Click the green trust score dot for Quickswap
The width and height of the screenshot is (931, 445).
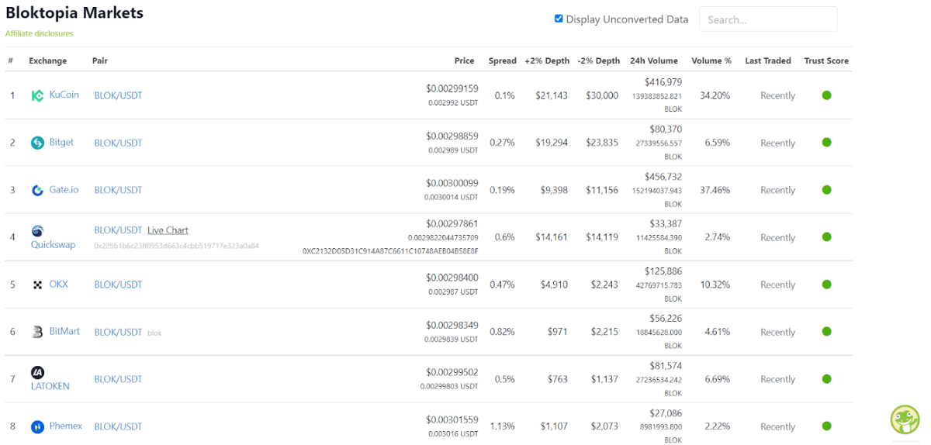826,237
